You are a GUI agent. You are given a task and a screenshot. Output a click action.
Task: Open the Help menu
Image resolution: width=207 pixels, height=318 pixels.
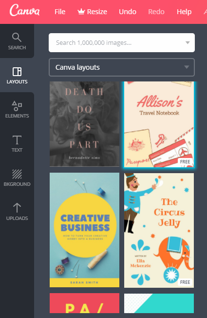click(184, 12)
